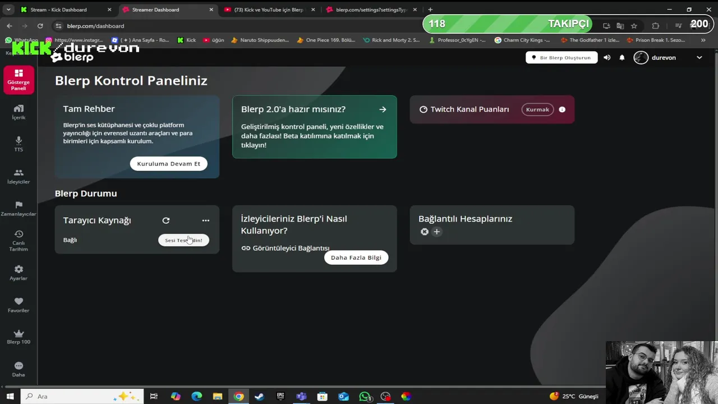Open Epic Games from the taskbar
The width and height of the screenshot is (718, 404).
280,396
